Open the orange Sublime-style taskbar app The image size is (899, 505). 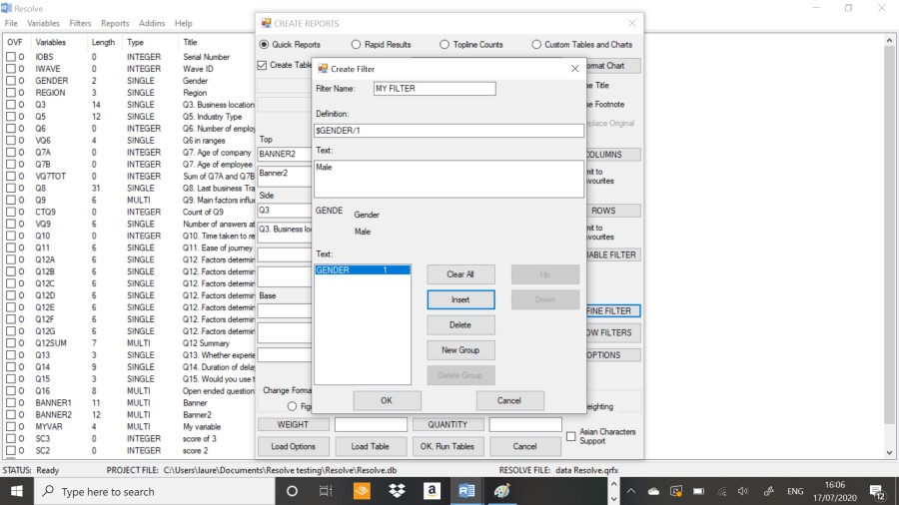(362, 491)
